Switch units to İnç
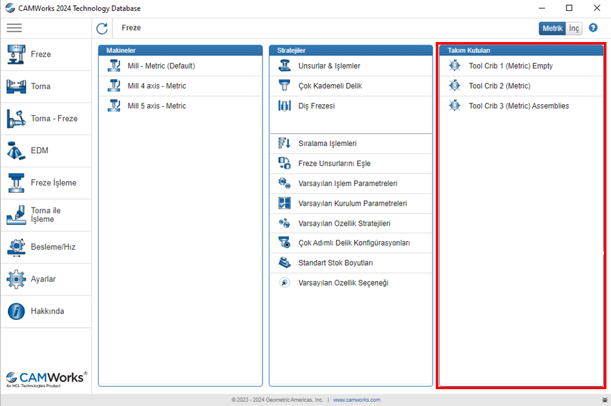The image size is (611, 406). click(x=574, y=28)
